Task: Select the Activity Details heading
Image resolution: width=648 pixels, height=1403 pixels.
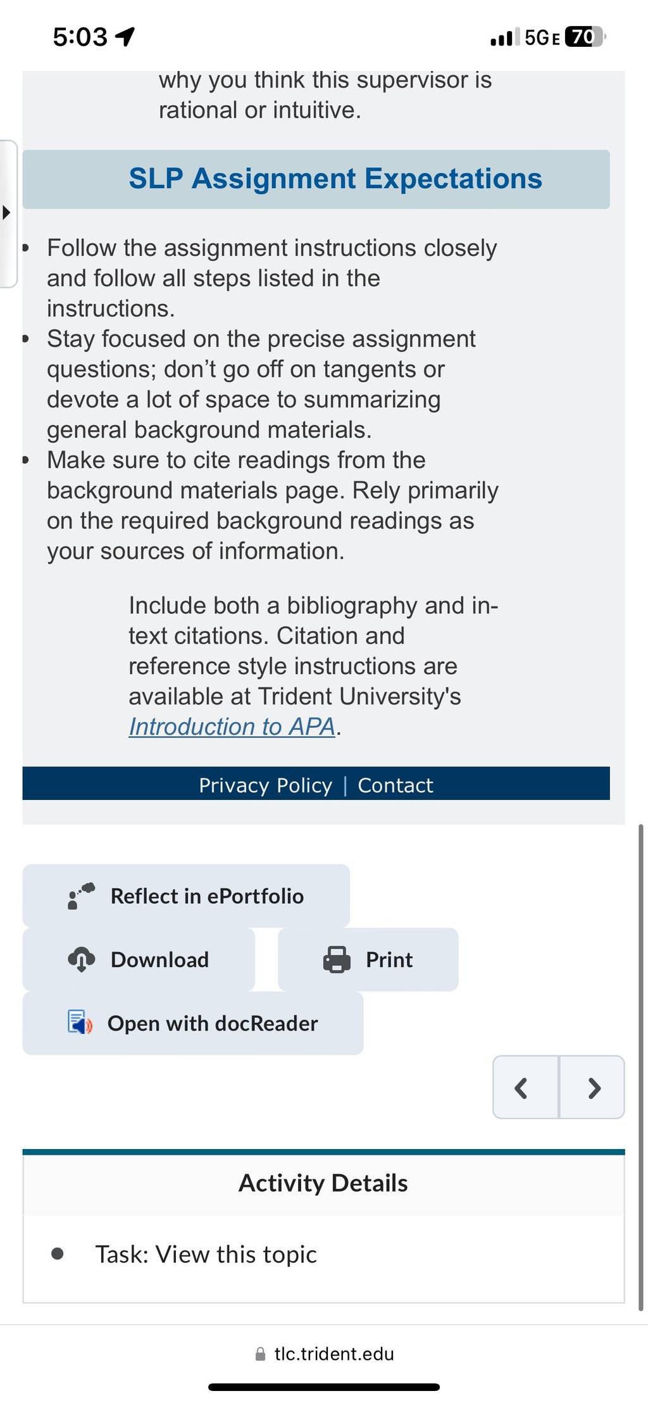Action: (x=323, y=1183)
